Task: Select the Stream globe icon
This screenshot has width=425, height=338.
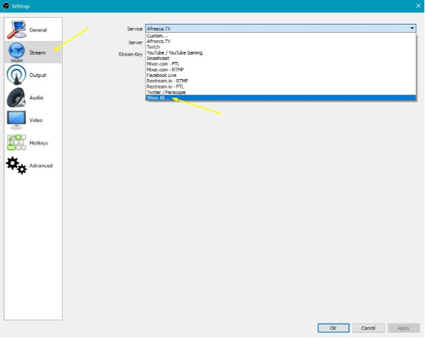Action: tap(16, 52)
